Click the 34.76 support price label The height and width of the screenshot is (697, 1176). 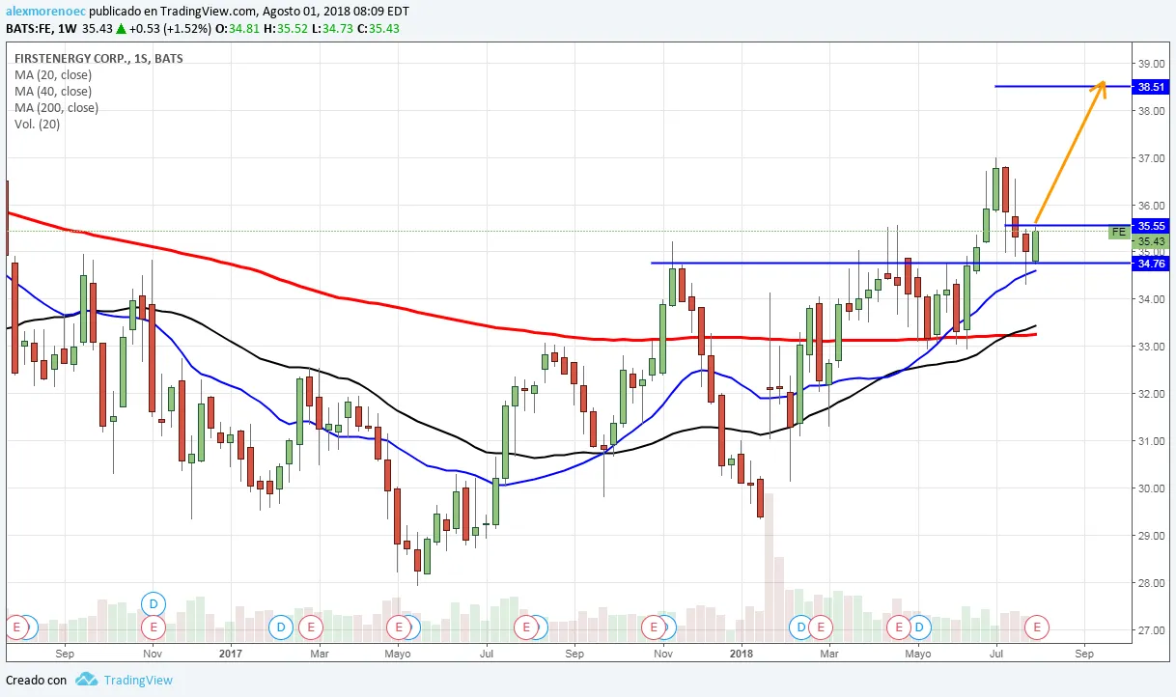(x=1153, y=263)
